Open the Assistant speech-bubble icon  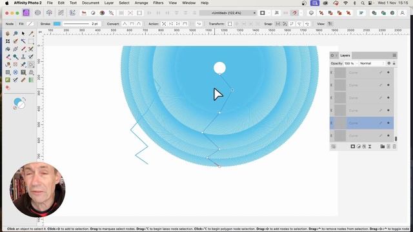click(x=311, y=13)
